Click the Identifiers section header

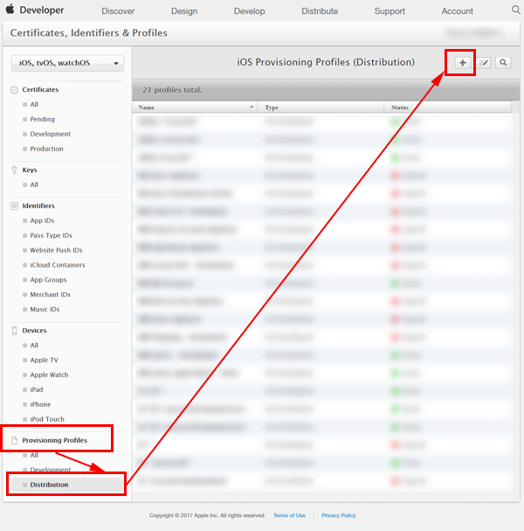click(x=38, y=206)
